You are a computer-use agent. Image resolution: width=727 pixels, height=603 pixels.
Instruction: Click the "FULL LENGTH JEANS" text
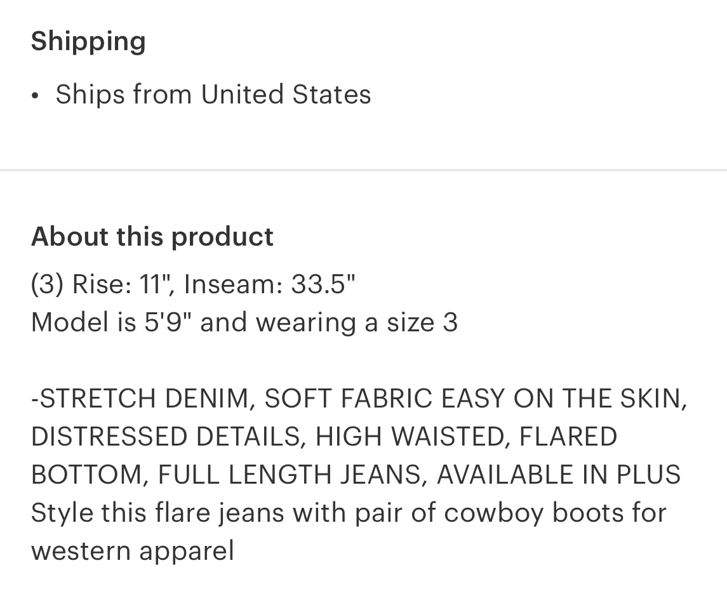[289, 475]
